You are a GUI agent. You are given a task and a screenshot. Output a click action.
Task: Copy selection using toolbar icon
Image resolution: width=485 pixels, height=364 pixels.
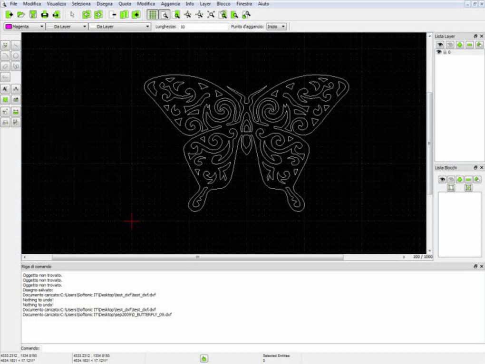[x=124, y=15]
